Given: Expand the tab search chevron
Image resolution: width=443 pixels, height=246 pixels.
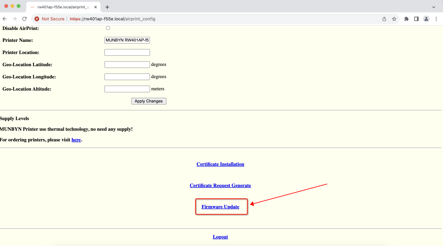Looking at the screenshot, I should (x=433, y=7).
